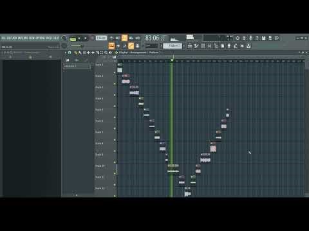Click the playlist playback speaker tool
The image size is (309, 231).
[x=111, y=53]
